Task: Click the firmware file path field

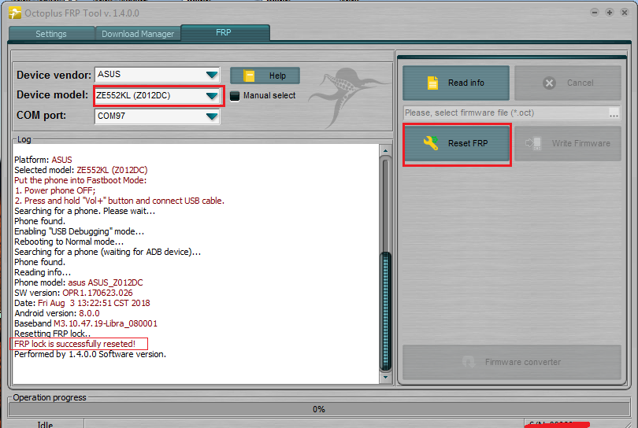Action: 506,113
